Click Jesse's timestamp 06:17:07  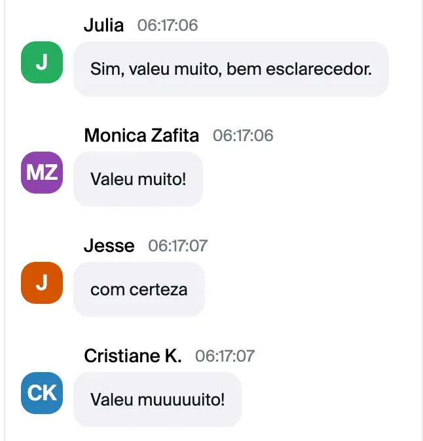[178, 246]
